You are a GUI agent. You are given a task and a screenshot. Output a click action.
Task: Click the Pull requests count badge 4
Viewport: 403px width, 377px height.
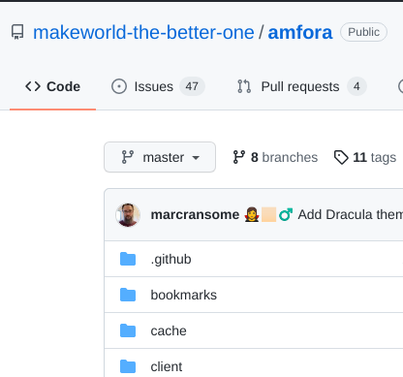[x=356, y=86]
